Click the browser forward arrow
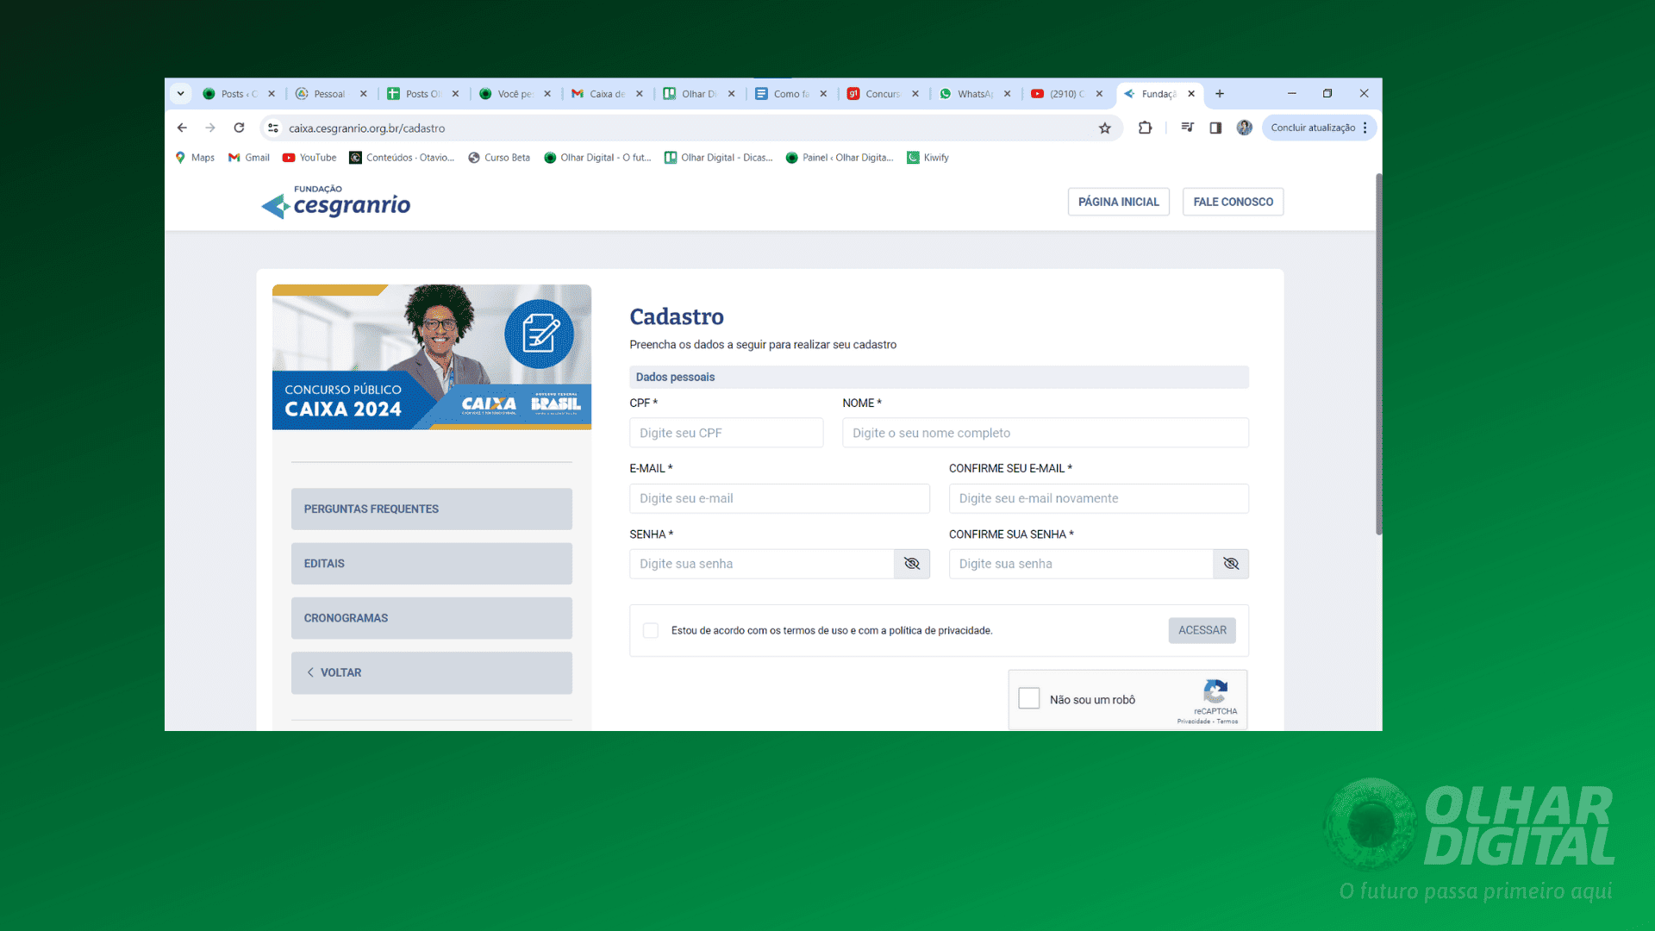This screenshot has width=1655, height=931. click(210, 128)
